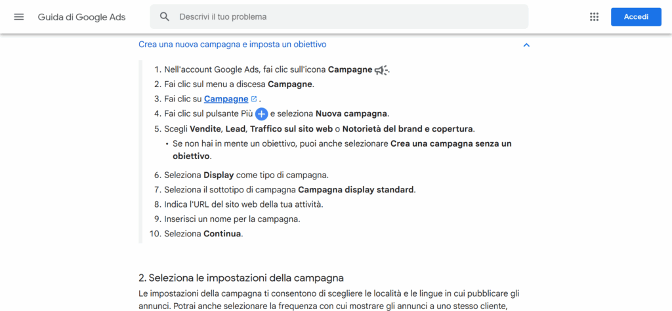Click the search magnifier icon
Screen dimensions: 672x311
pyautogui.click(x=165, y=16)
